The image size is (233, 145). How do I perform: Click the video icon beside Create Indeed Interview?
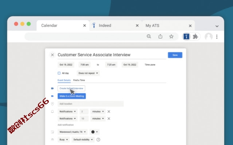coord(52,88)
